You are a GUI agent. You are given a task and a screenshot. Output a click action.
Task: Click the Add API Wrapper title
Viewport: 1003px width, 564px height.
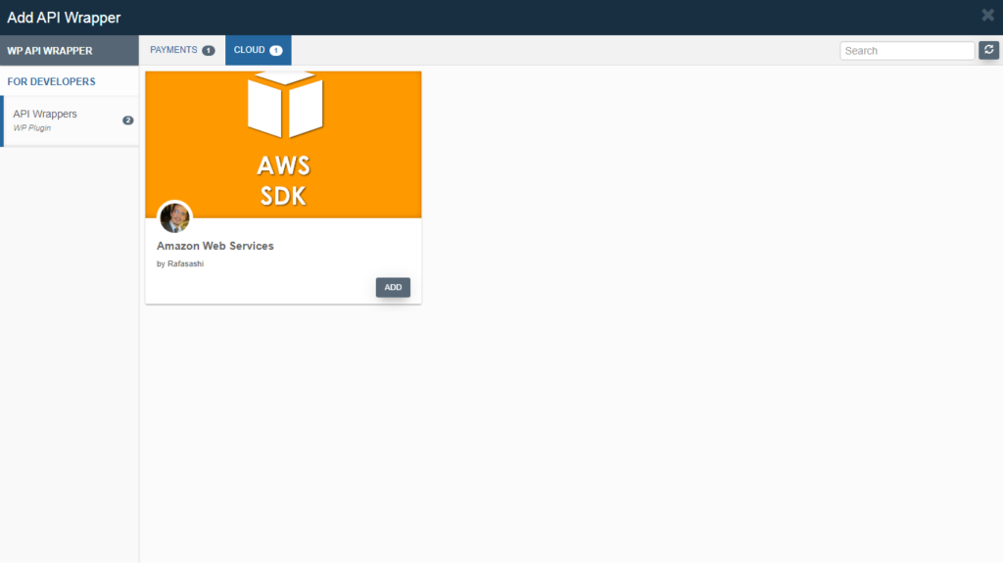64,18
